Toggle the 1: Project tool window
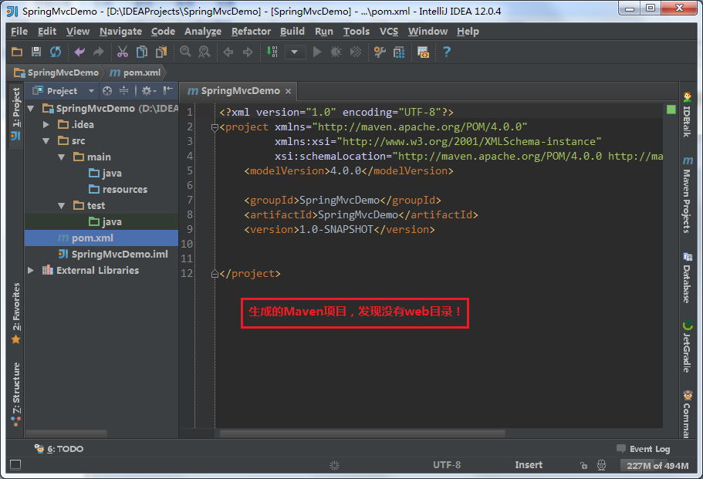 click(15, 115)
